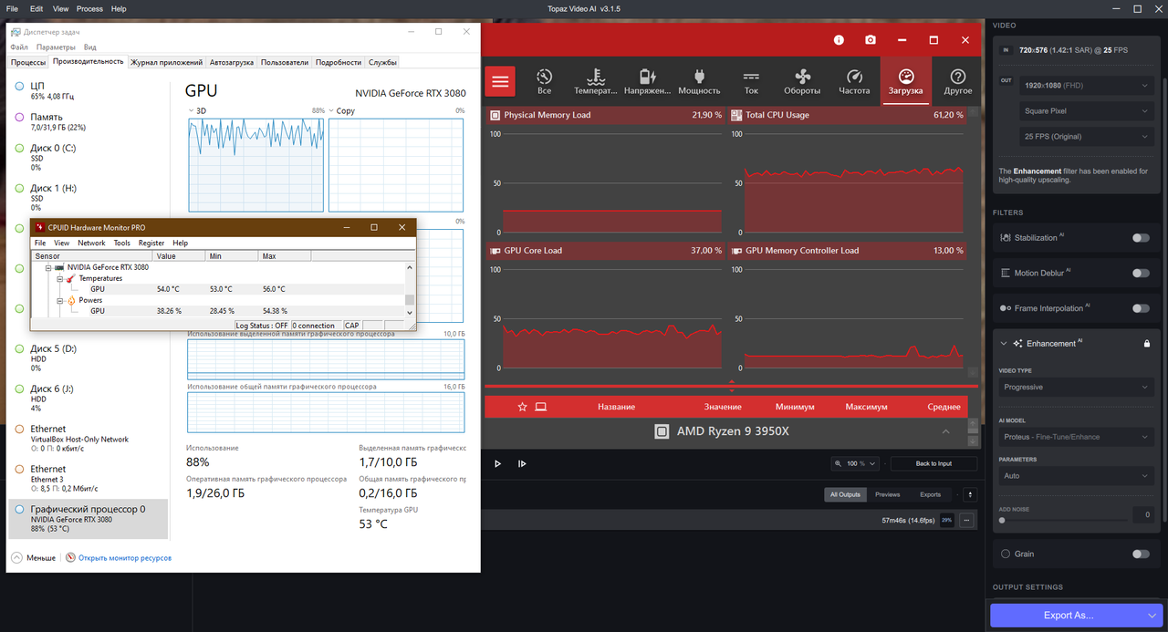Enable the Stabilization filter toggle
Viewport: 1168px width, 632px height.
(1141, 238)
